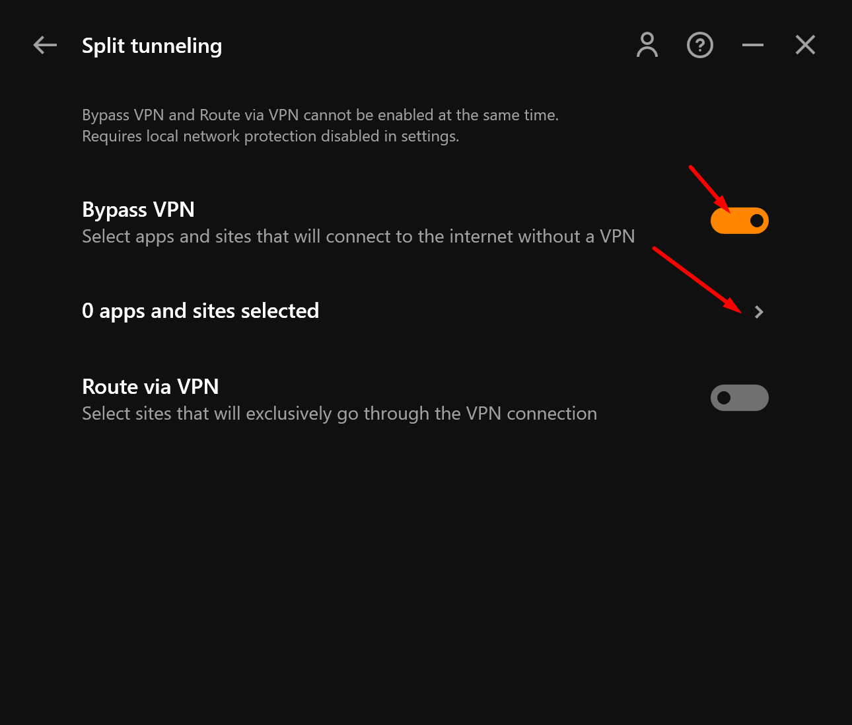Expand the chevron next to apps and sites selected
Image resolution: width=852 pixels, height=725 pixels.
point(759,312)
